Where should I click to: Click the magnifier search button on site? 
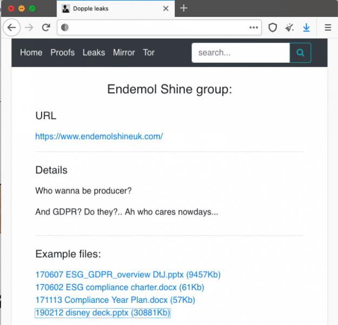(300, 53)
